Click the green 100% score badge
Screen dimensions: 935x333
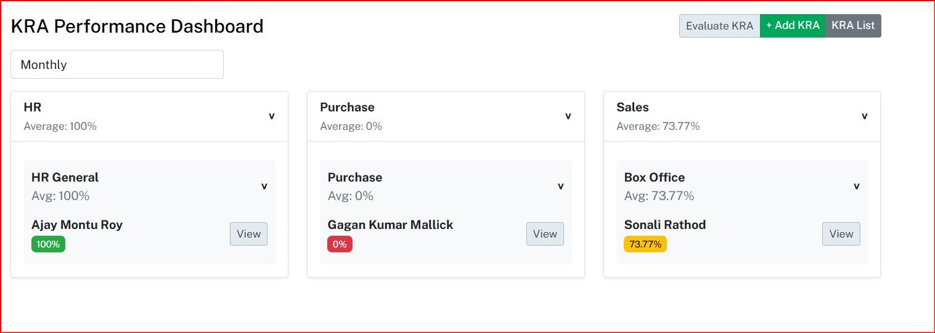pos(48,244)
